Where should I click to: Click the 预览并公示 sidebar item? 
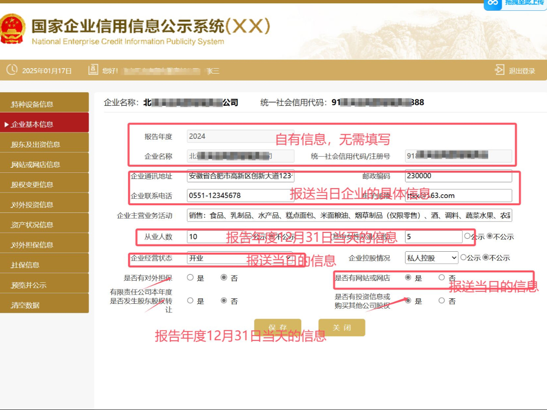pyautogui.click(x=44, y=283)
